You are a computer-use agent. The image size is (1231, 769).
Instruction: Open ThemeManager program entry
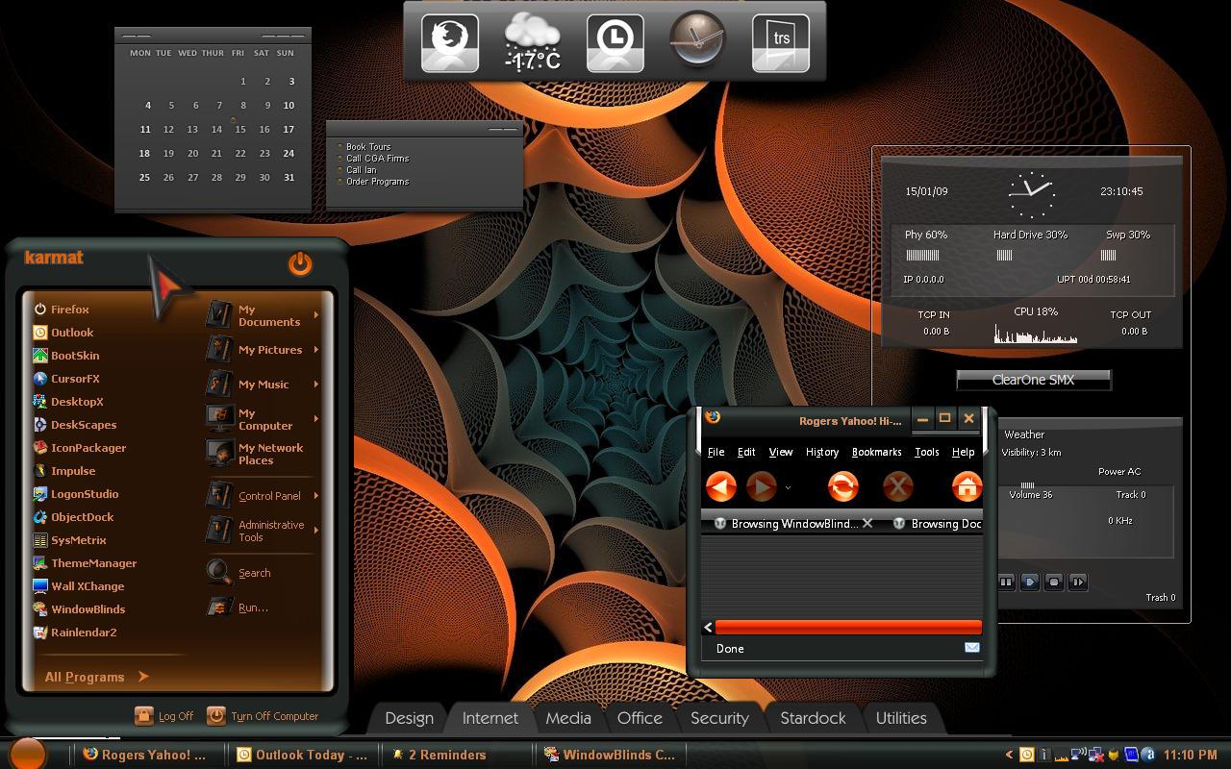85,563
